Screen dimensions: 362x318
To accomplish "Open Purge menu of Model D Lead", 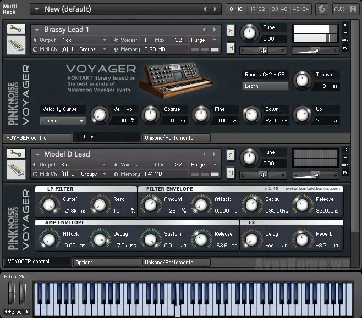I will [x=215, y=165].
